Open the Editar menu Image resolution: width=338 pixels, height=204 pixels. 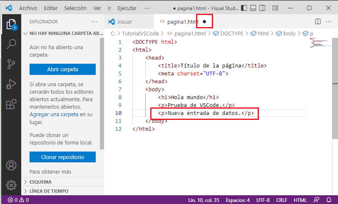(x=51, y=8)
